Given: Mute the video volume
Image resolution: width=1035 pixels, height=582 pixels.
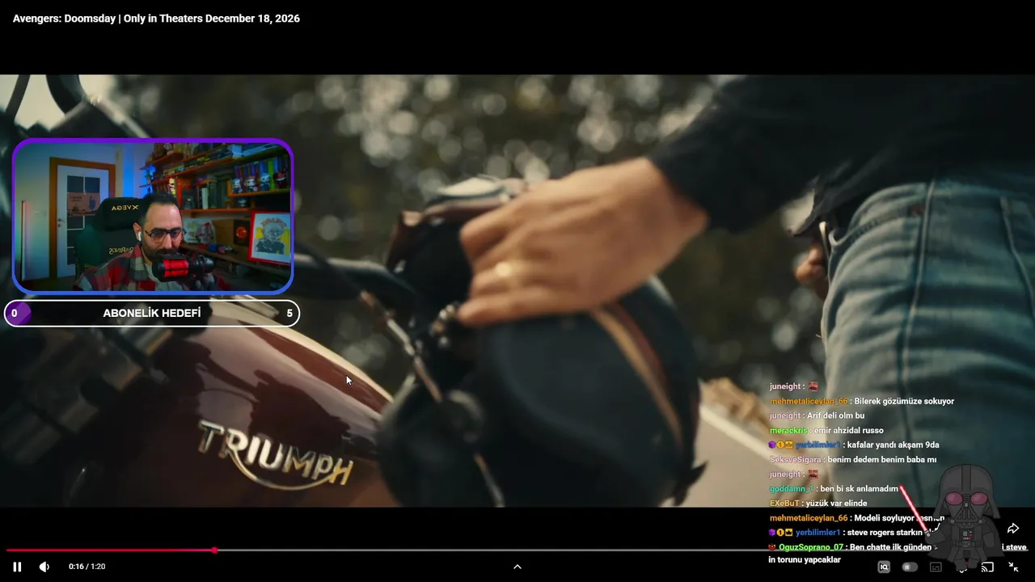Looking at the screenshot, I should tap(44, 567).
